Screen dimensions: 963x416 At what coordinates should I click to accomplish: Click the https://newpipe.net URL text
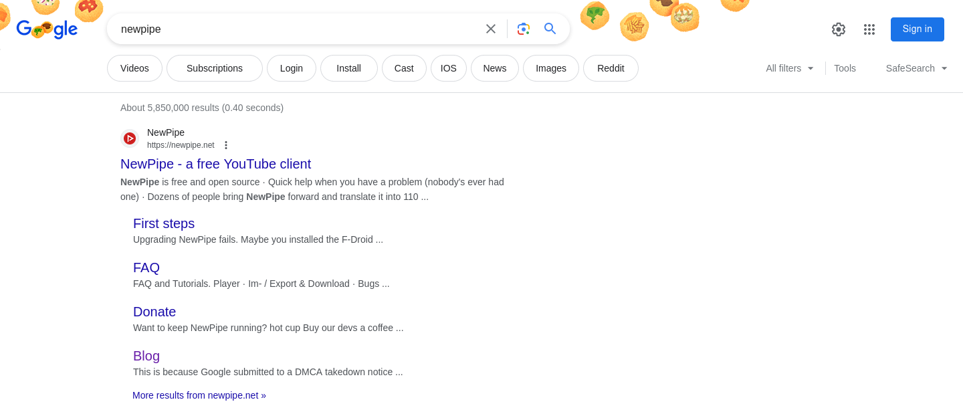(x=181, y=145)
